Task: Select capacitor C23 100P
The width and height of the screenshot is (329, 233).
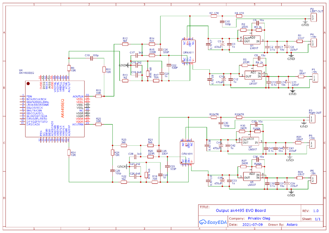Action: [167, 166]
